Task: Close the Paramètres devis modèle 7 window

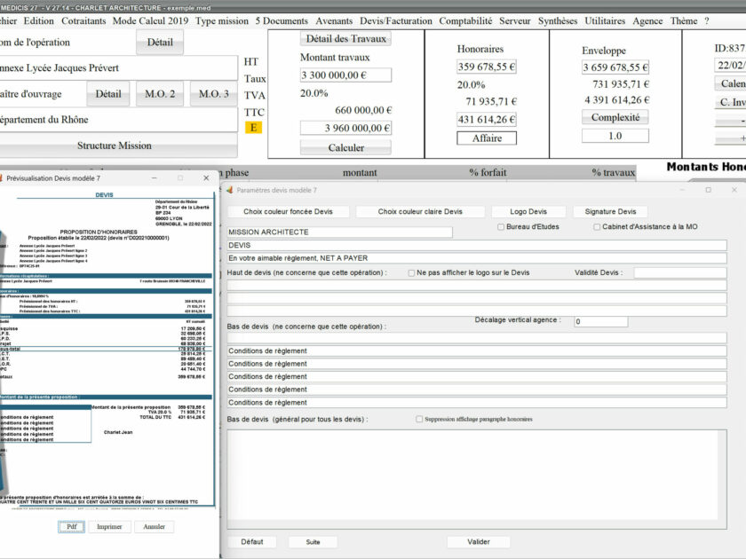Action: pos(734,190)
